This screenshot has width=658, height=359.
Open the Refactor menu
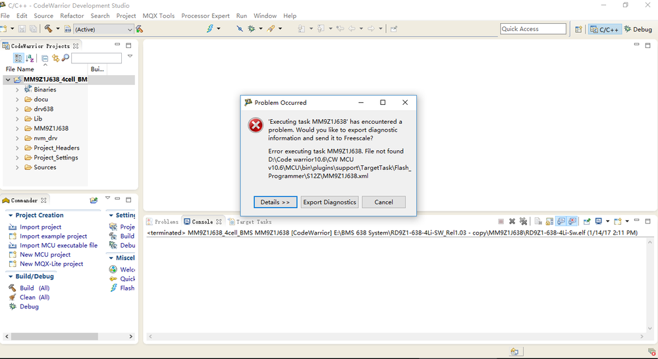(x=72, y=16)
